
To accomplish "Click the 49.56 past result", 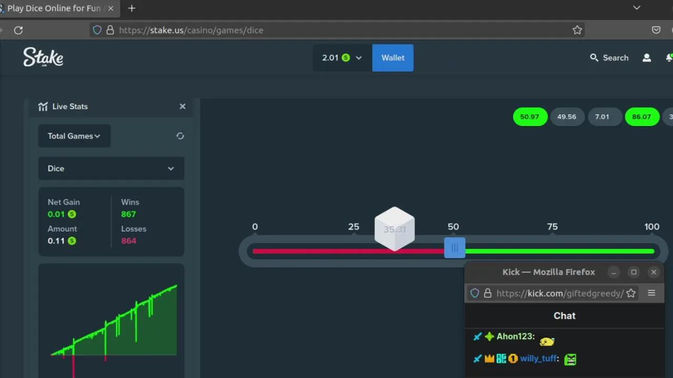I will (567, 117).
